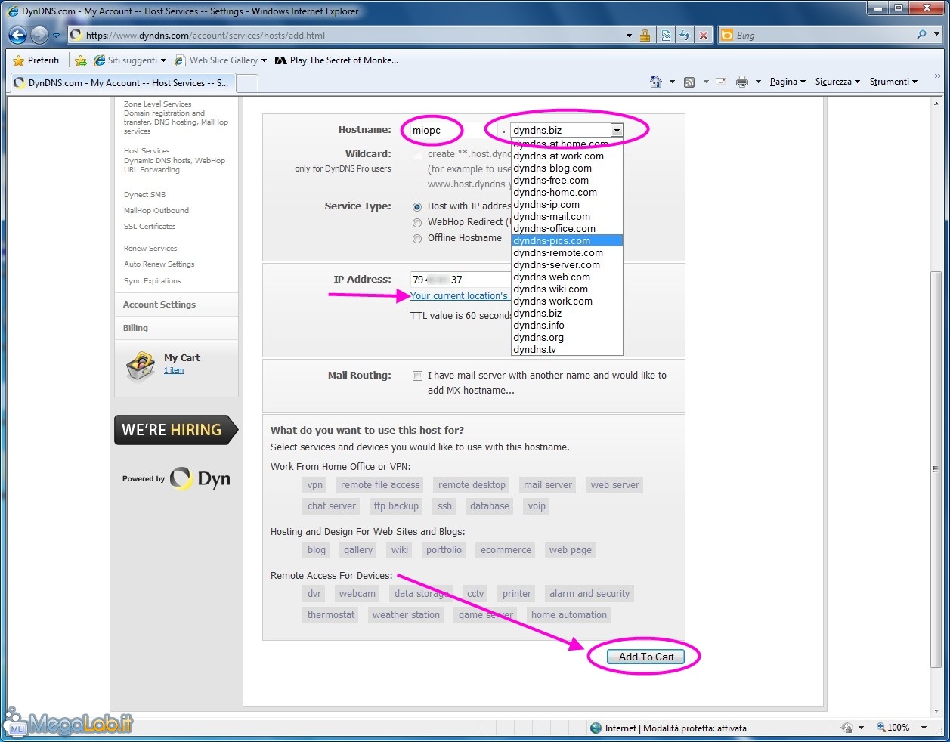Click the protected mode icon in status bar
Viewport: 950px width, 742px height.
(x=847, y=728)
